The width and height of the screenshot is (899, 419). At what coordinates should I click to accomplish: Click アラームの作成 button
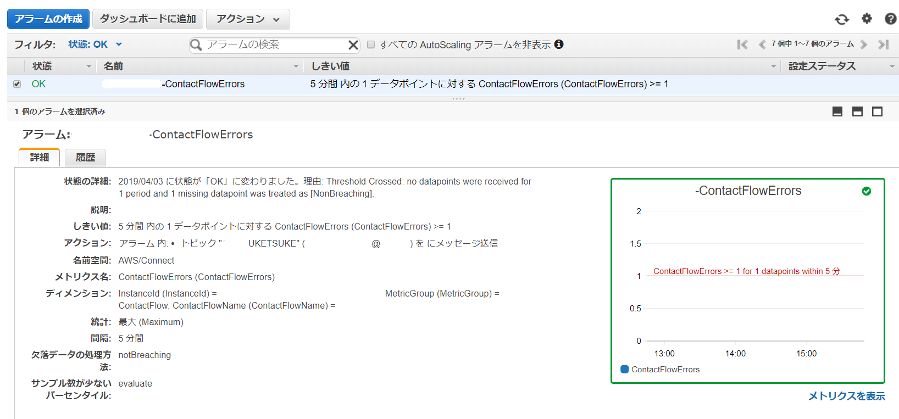pyautogui.click(x=48, y=19)
